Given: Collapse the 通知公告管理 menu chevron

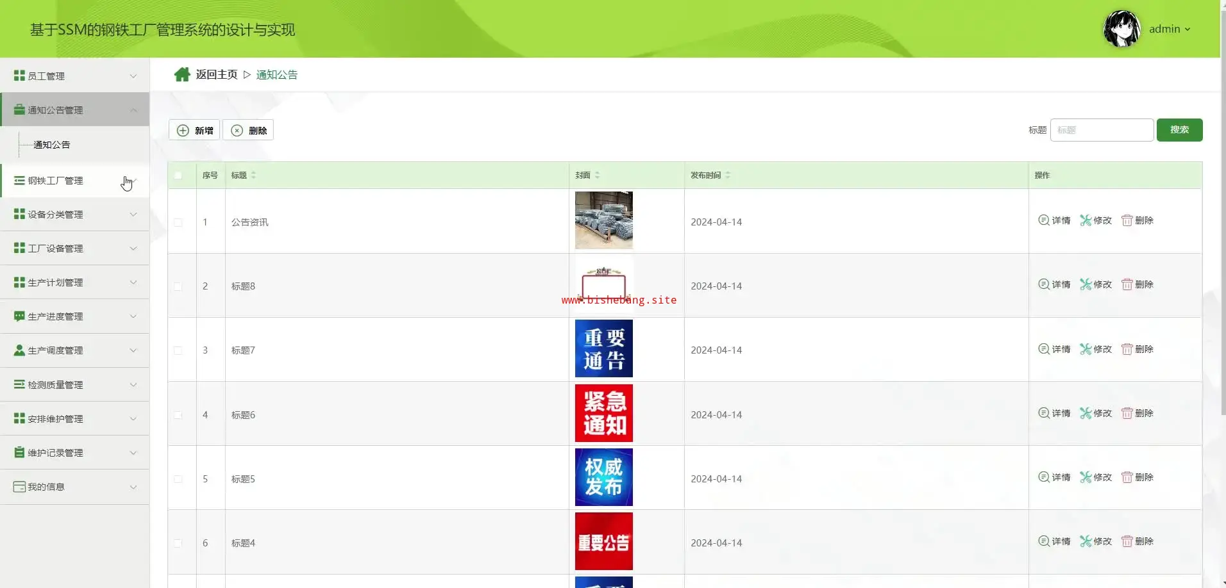Looking at the screenshot, I should tap(133, 110).
